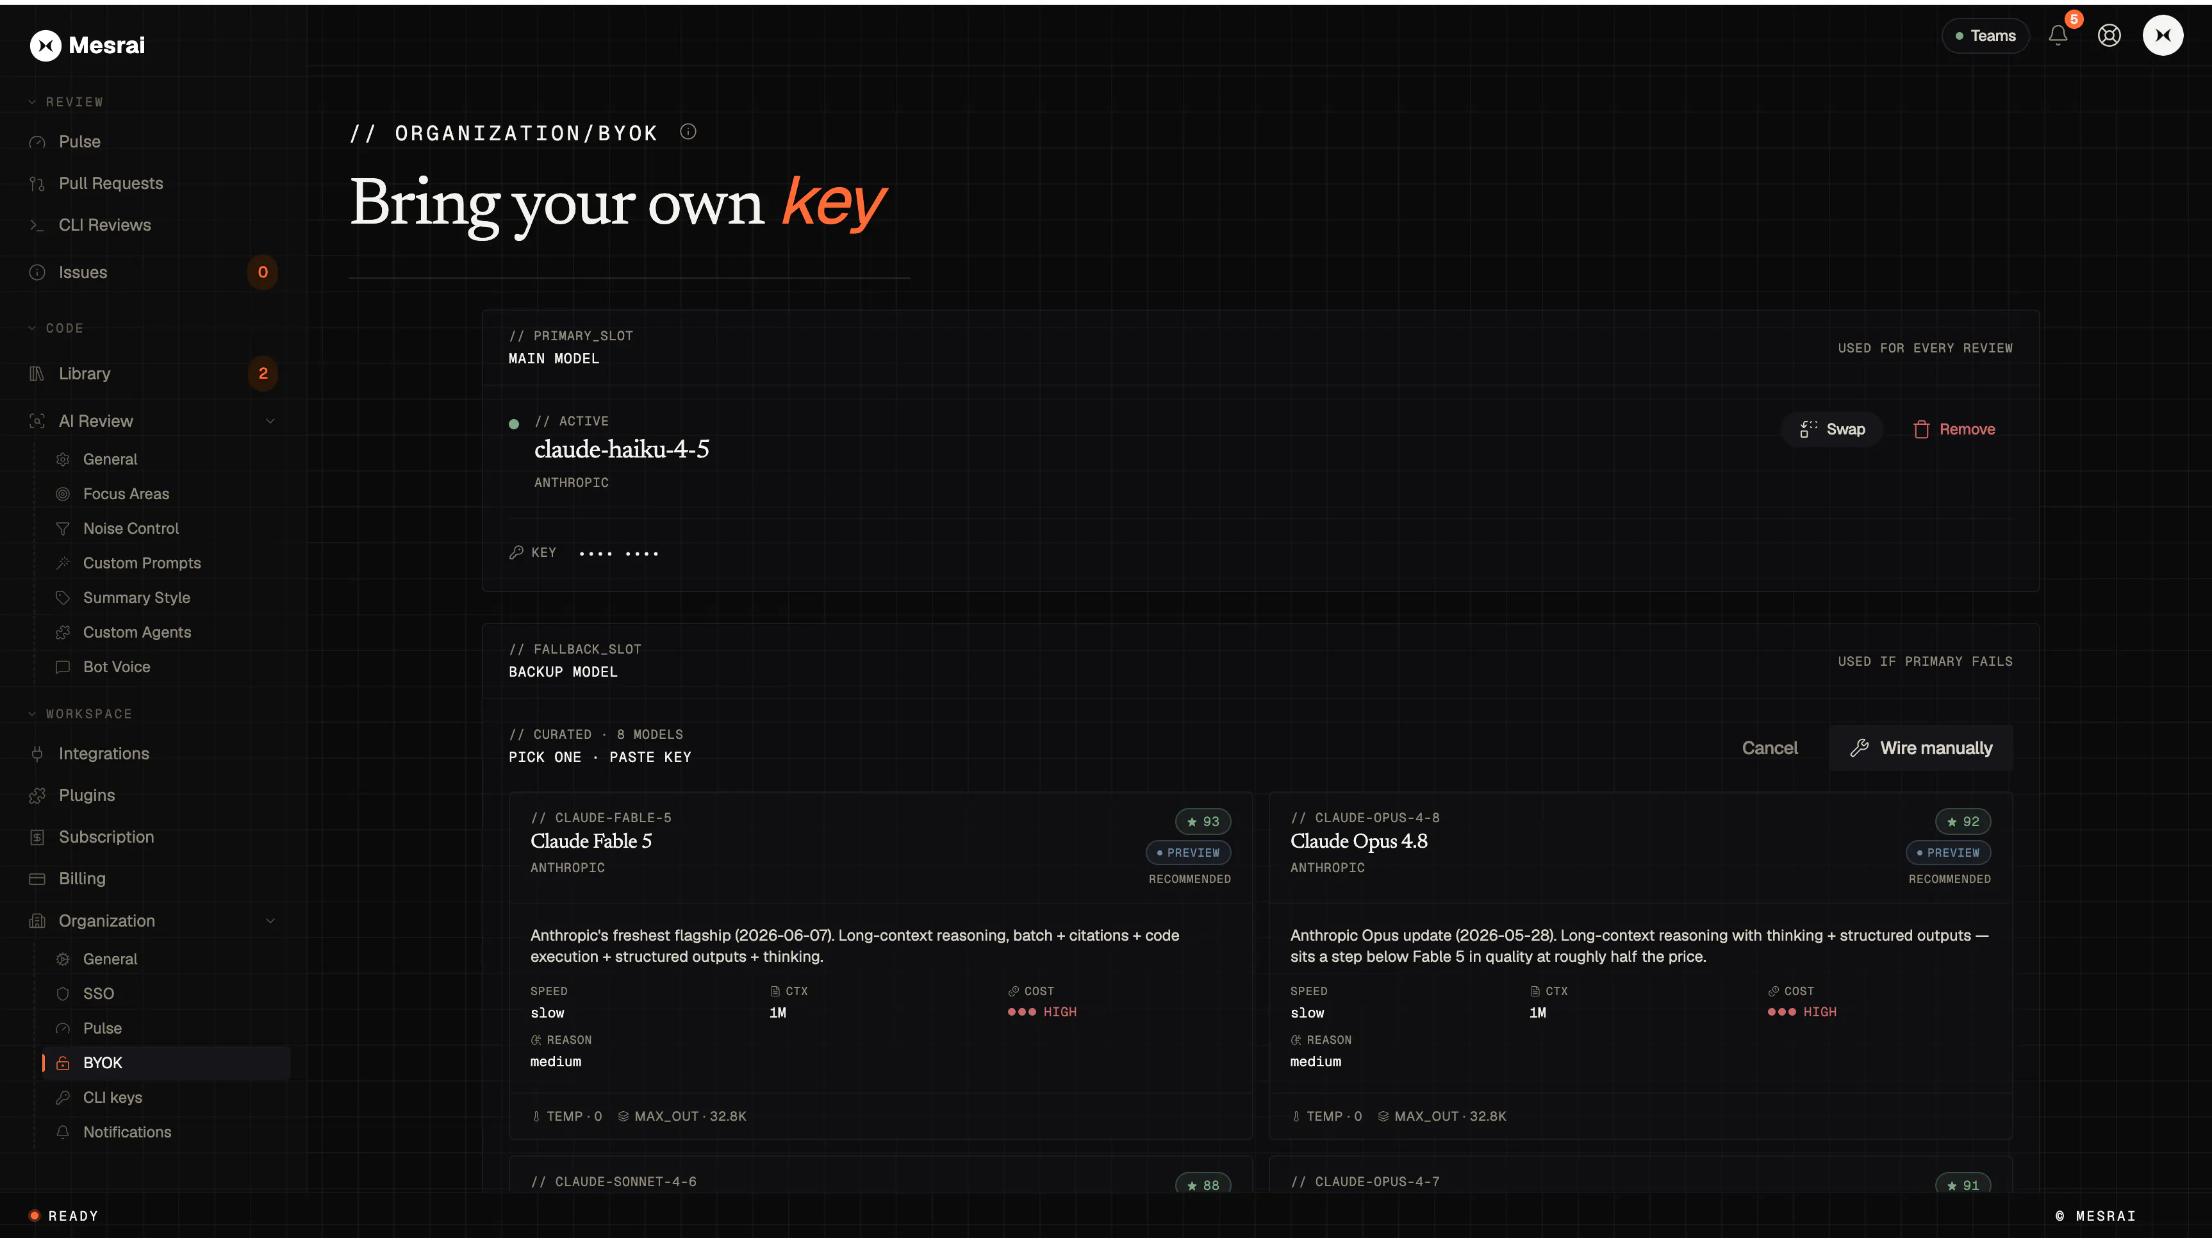Image resolution: width=2212 pixels, height=1238 pixels.
Task: Open AI Review General settings
Action: click(110, 459)
